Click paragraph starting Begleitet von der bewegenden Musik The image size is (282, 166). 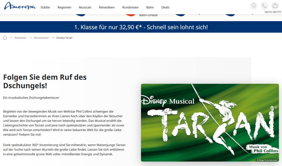coord(64,123)
